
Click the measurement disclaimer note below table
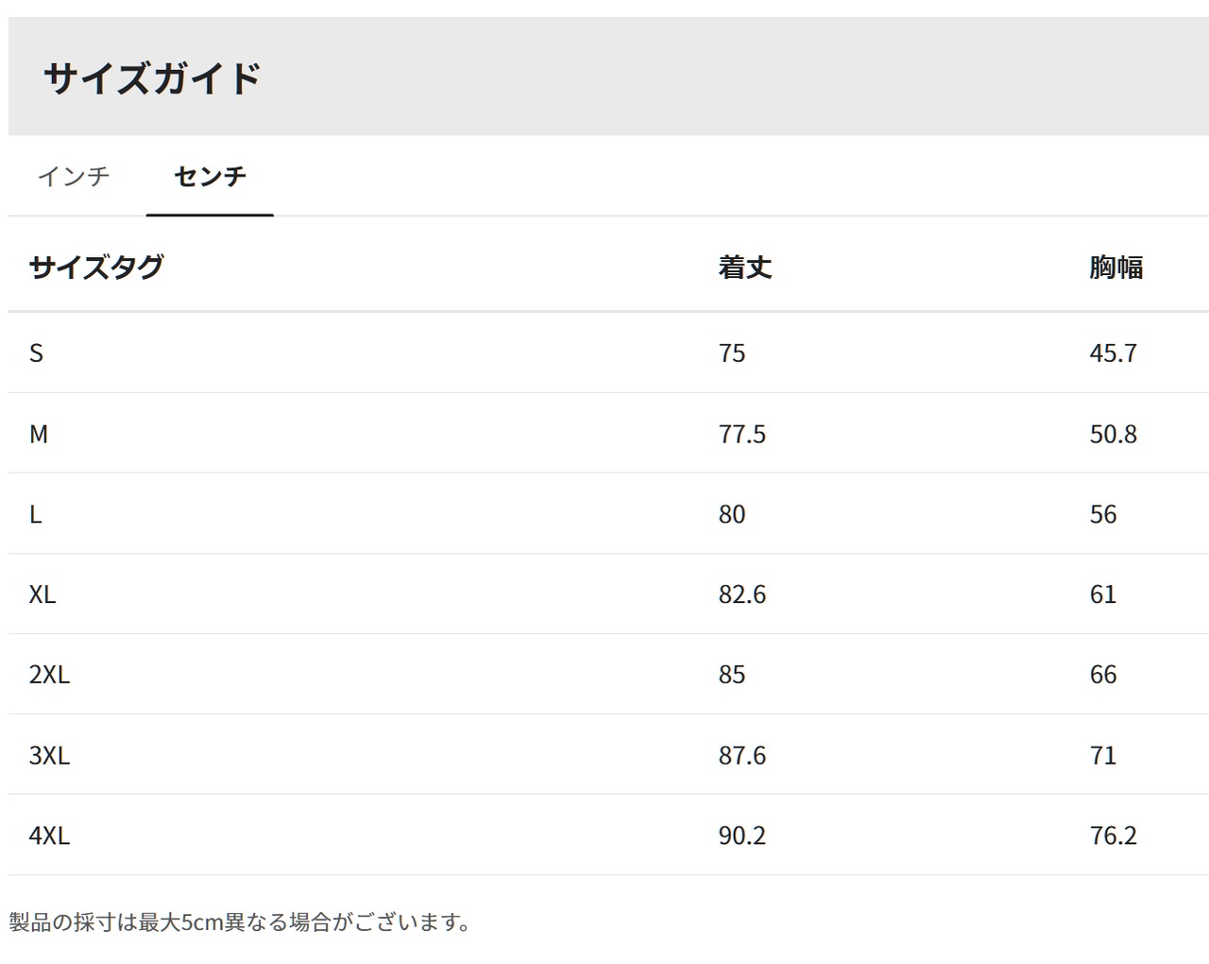pos(241,922)
